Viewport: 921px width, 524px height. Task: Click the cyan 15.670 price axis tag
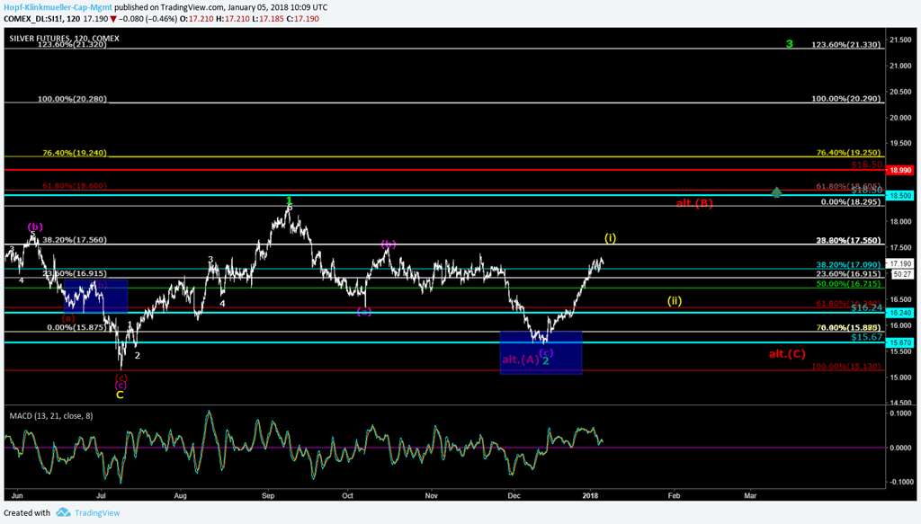899,342
